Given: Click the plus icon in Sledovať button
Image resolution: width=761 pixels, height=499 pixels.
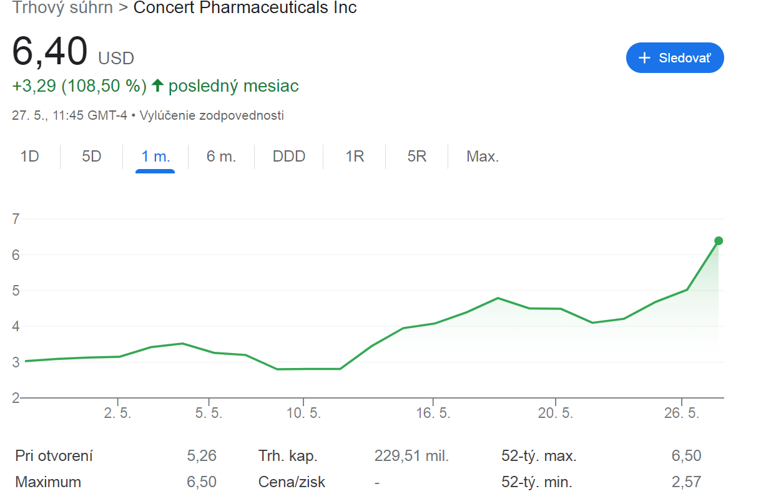Looking at the screenshot, I should coord(645,58).
